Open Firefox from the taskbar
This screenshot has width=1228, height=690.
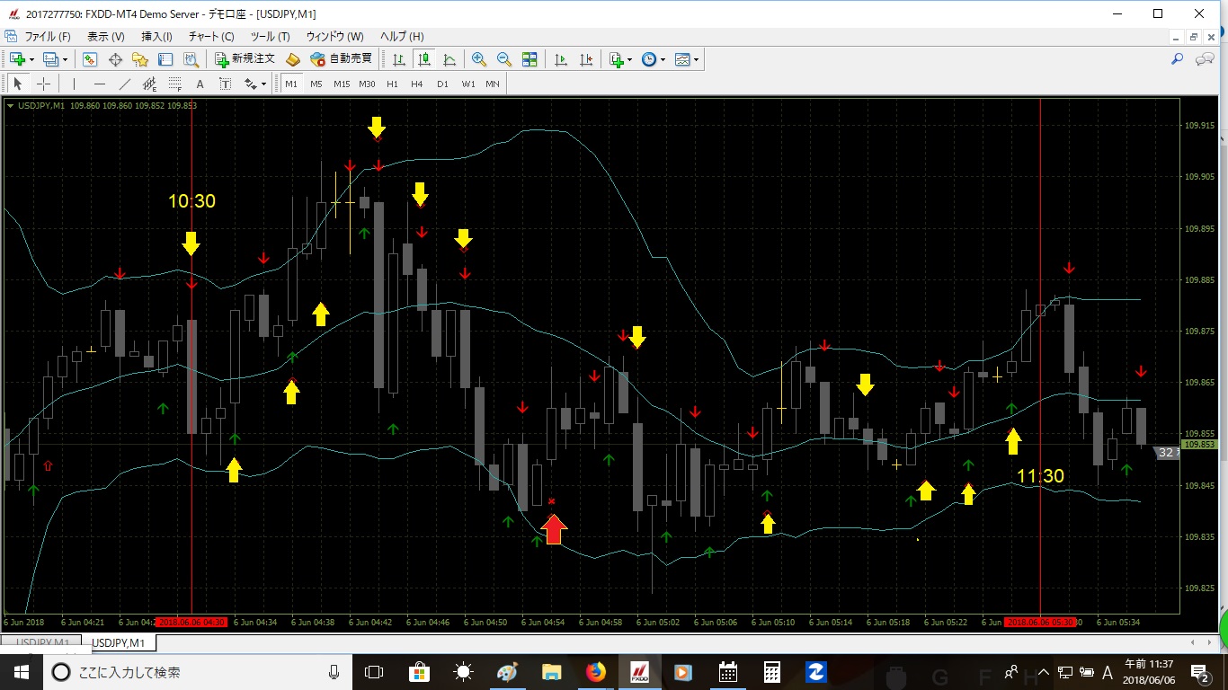[595, 672]
